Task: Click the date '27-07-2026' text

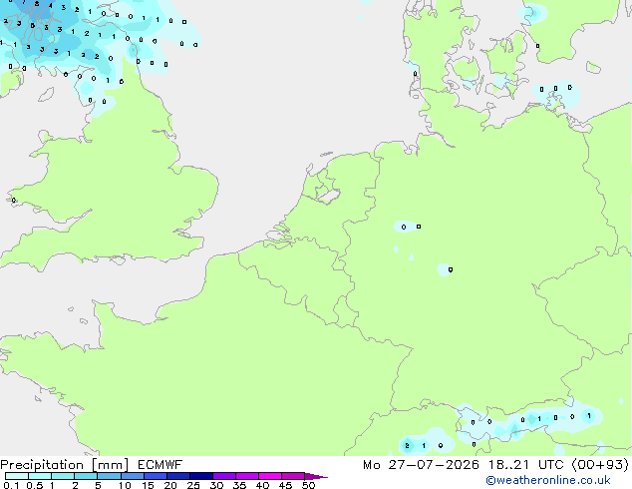Action: (434, 465)
